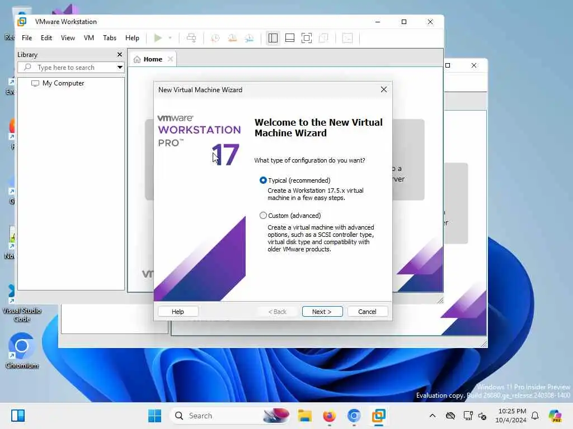Click the cloud sync off tray icon
The image size is (573, 429).
pyautogui.click(x=450, y=416)
